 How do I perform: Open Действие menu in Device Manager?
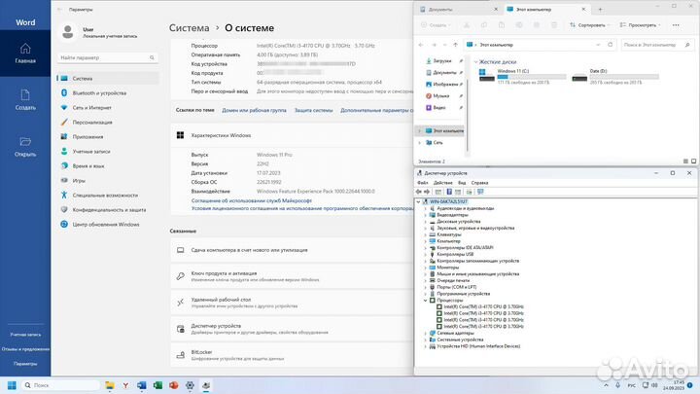tap(443, 183)
